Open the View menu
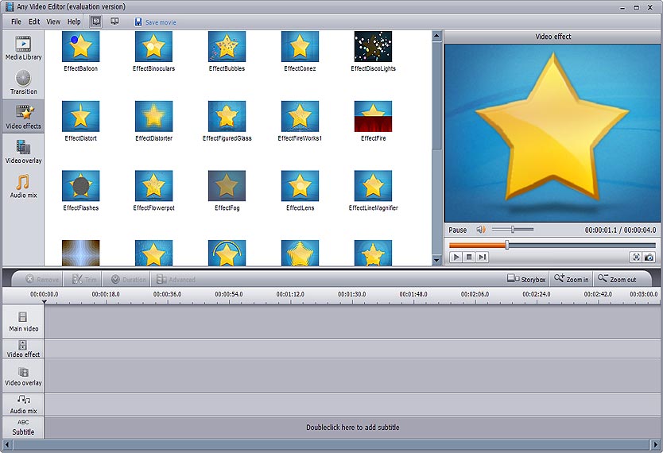 (53, 21)
